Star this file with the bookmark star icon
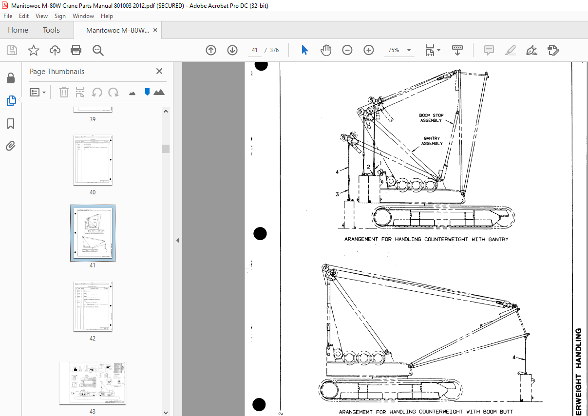 (x=33, y=50)
